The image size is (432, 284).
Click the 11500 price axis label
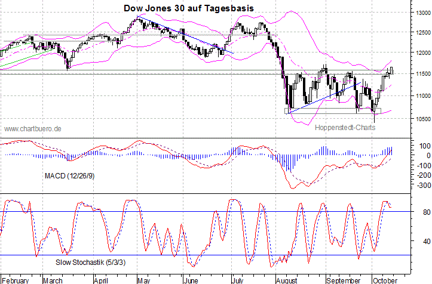[x=424, y=74]
